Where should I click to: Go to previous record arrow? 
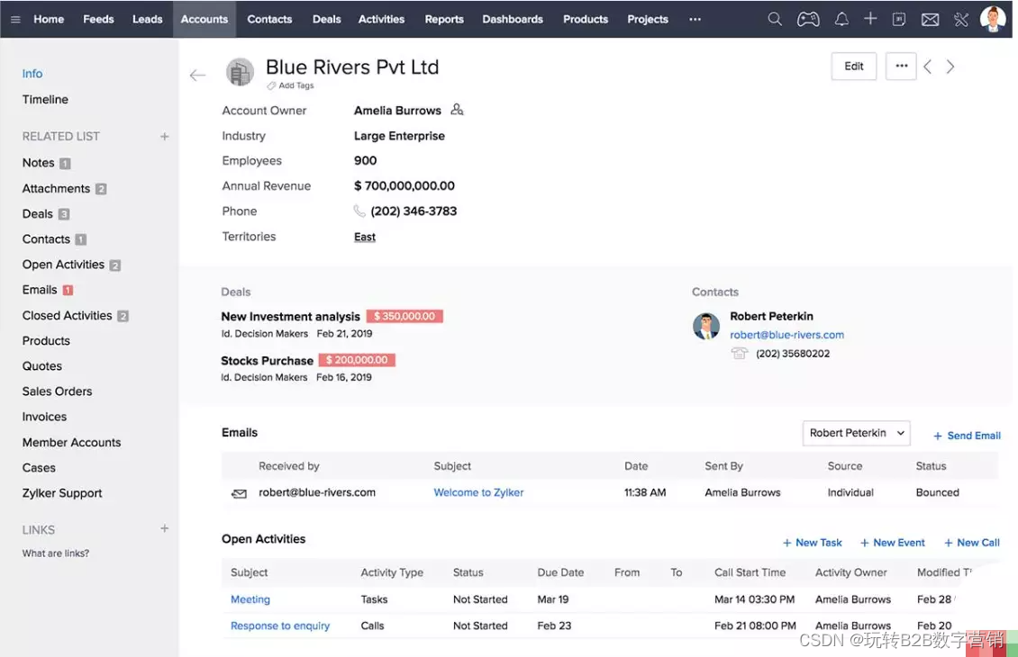(x=928, y=67)
